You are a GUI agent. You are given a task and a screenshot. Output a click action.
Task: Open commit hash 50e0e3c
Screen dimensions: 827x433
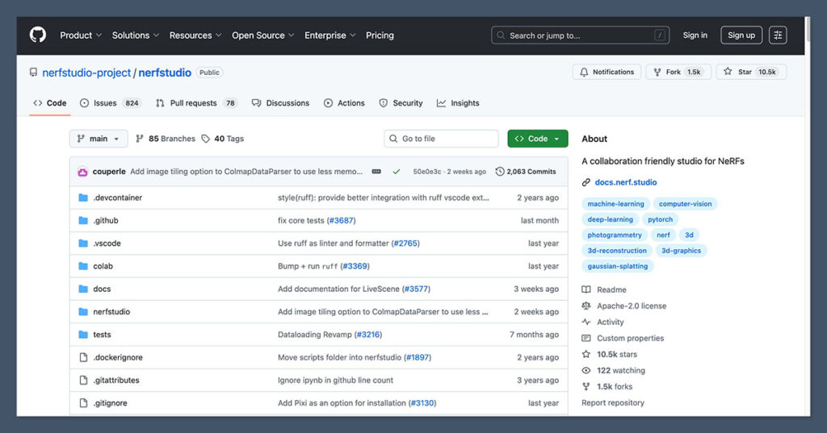pyautogui.click(x=426, y=172)
